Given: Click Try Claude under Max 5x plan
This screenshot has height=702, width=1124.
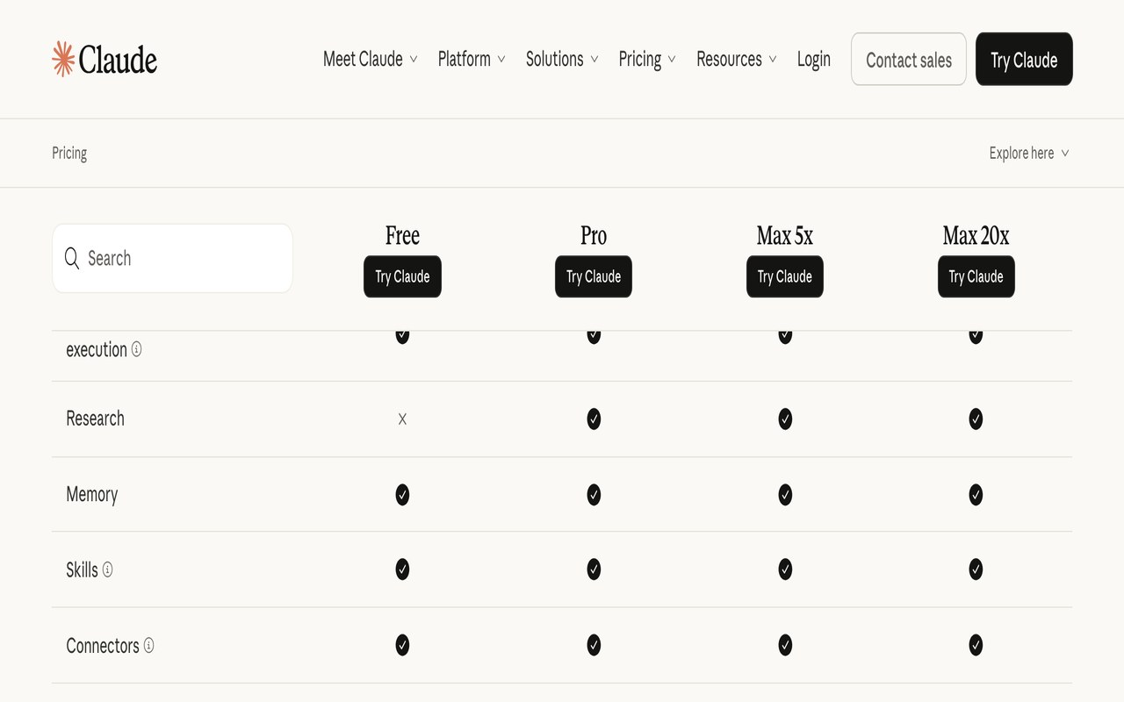Looking at the screenshot, I should click(785, 276).
